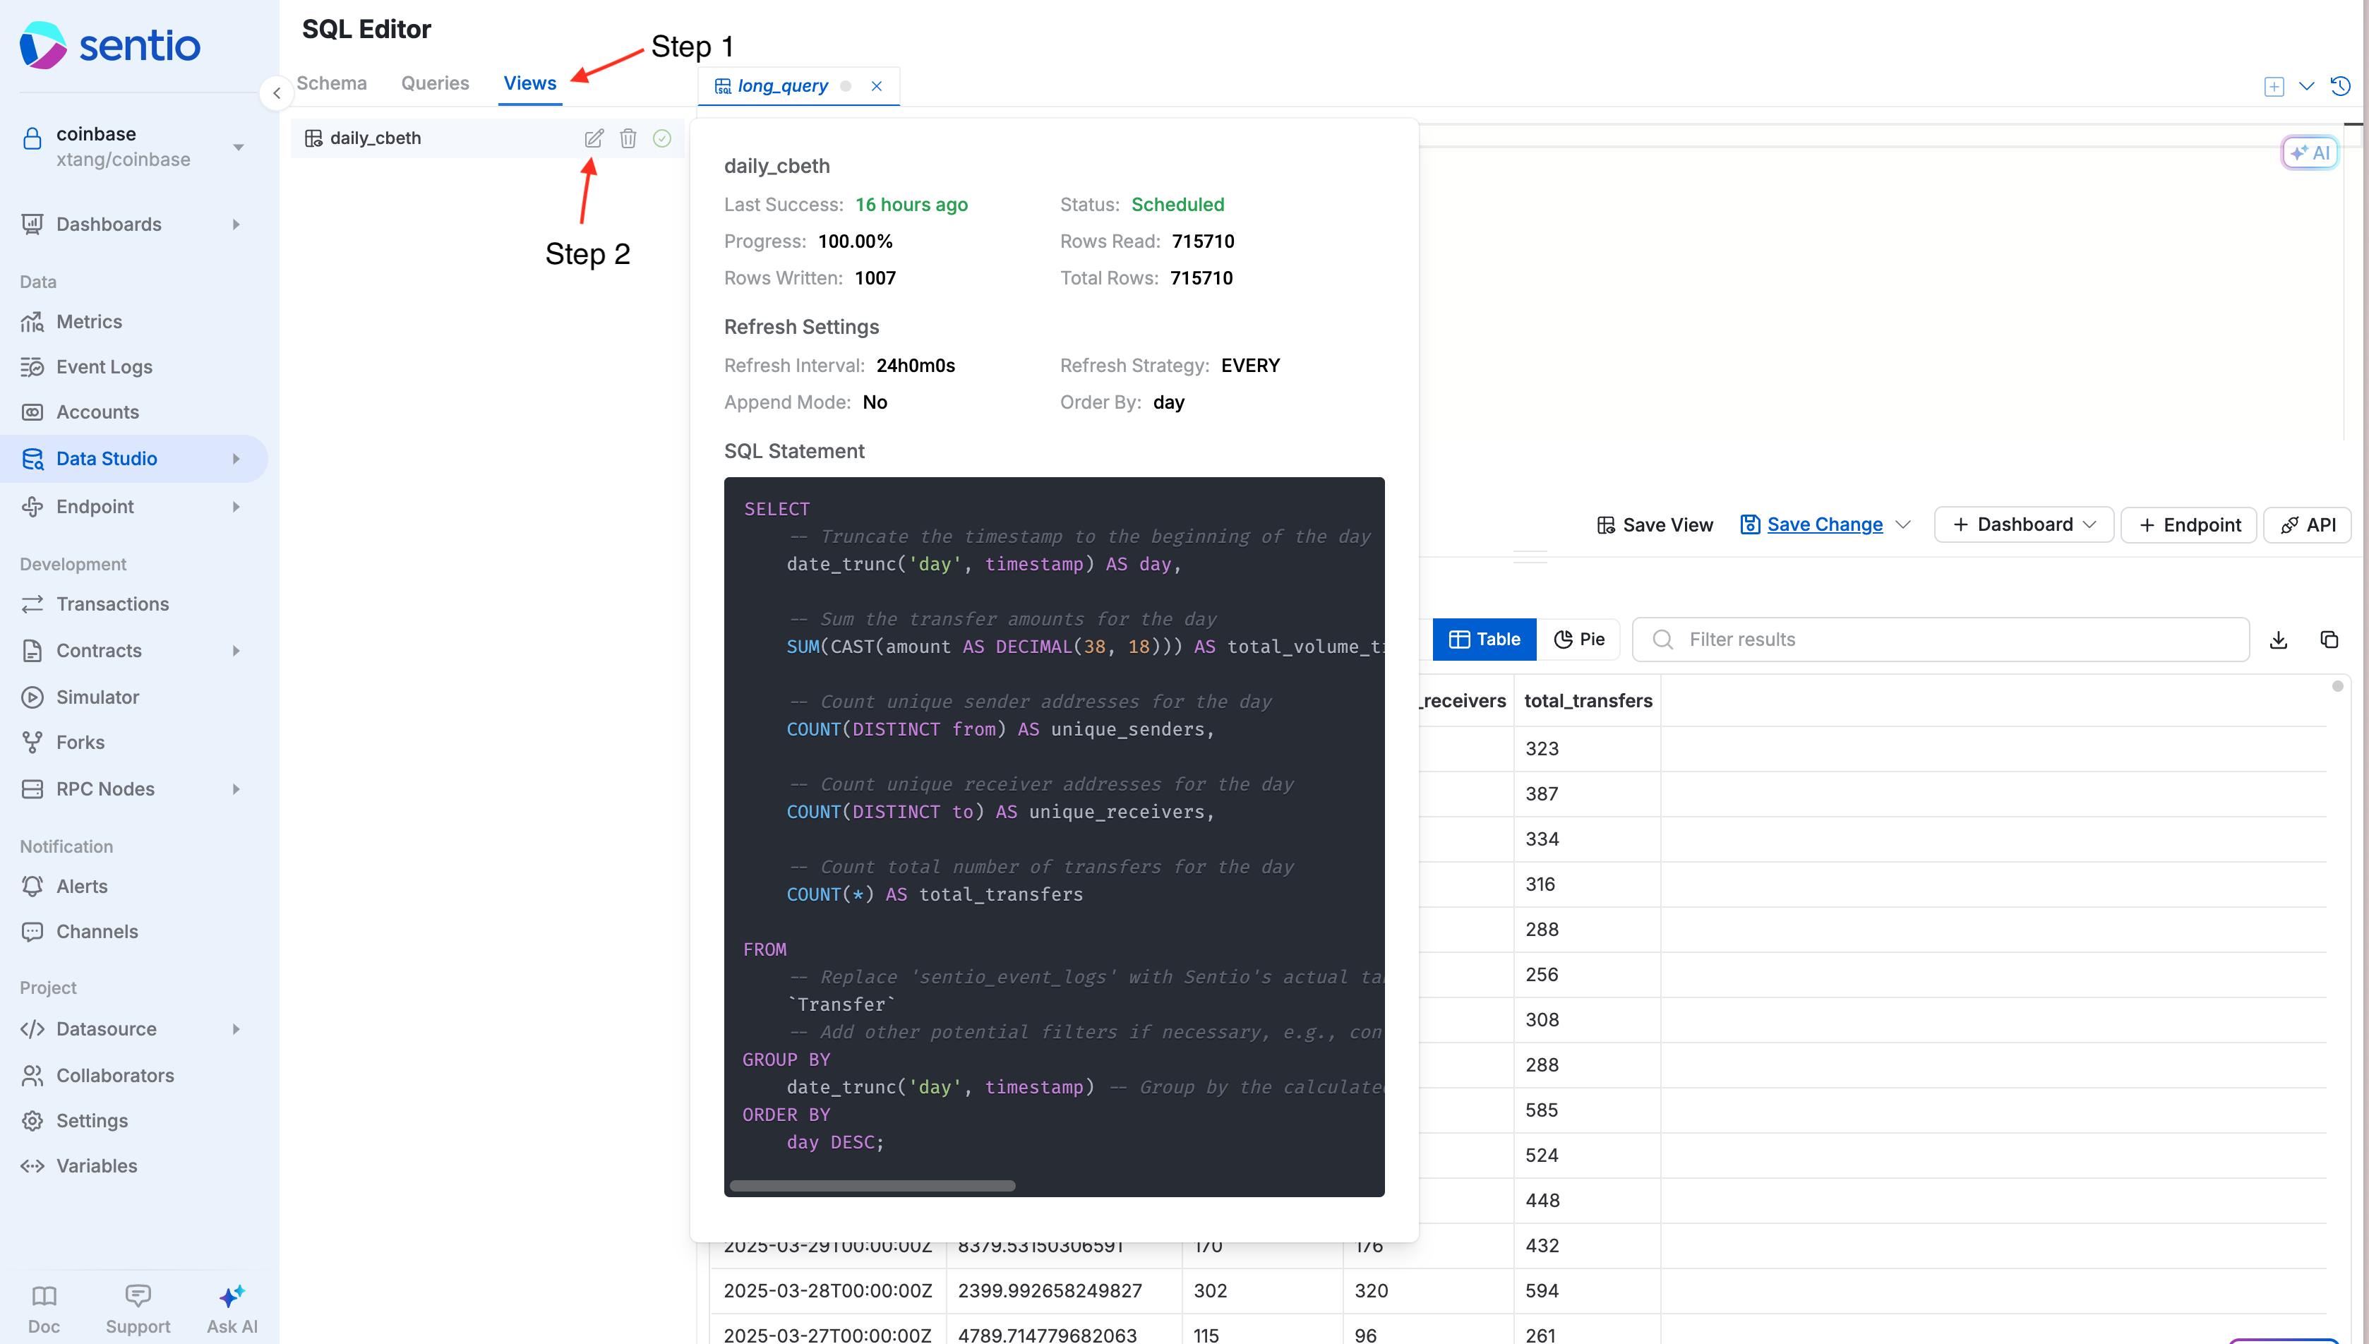Collapse the sidebar with the chevron button
The width and height of the screenshot is (2369, 1344).
(276, 93)
